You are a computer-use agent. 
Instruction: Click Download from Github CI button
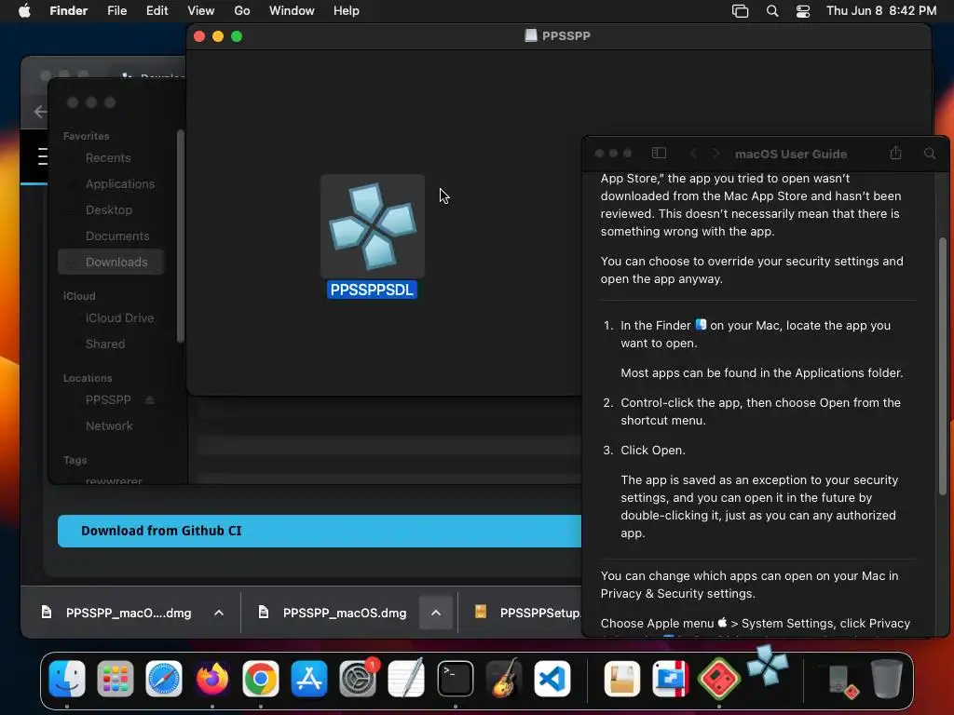tap(320, 531)
